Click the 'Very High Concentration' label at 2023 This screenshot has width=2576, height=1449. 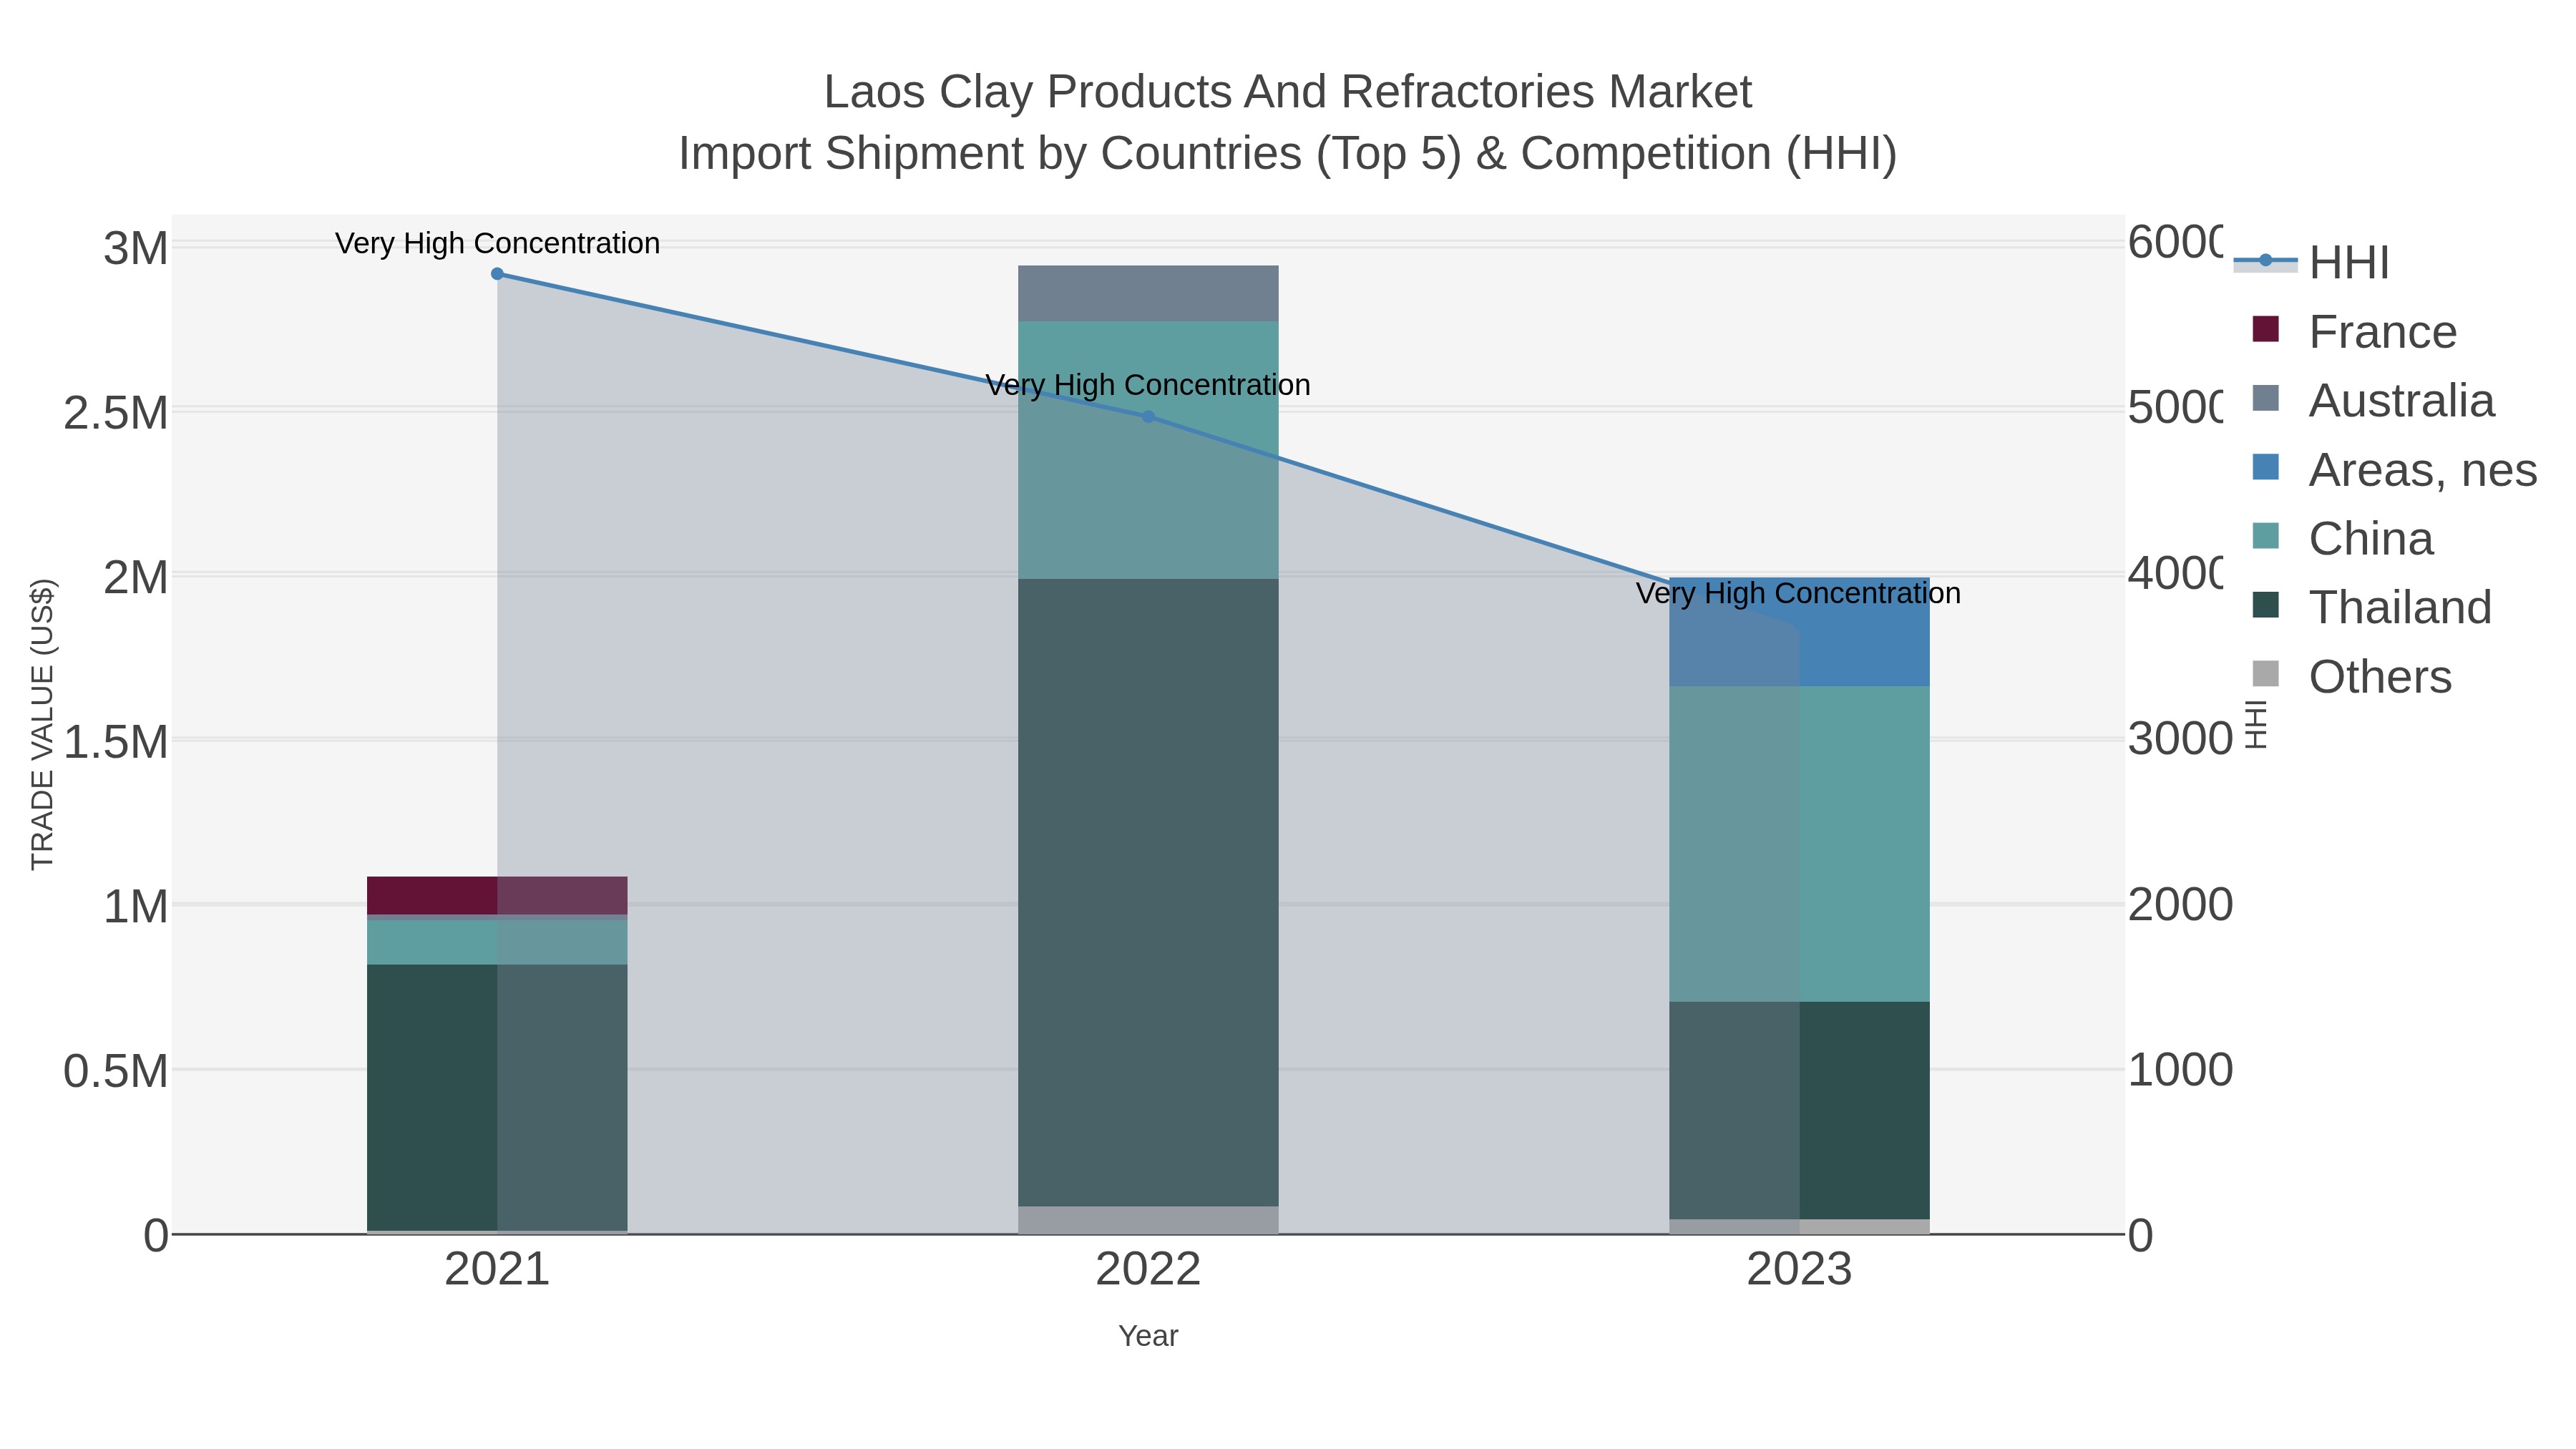[1798, 593]
